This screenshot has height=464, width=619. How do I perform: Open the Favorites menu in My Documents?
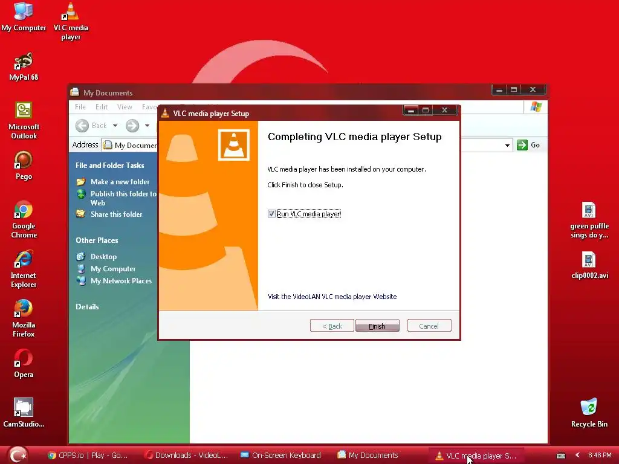click(150, 106)
